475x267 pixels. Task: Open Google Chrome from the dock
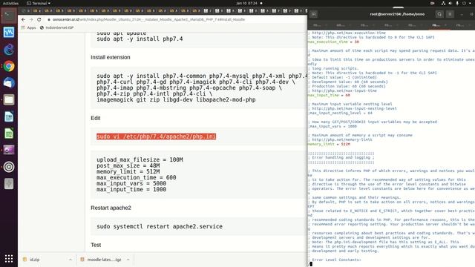[x=9, y=66]
